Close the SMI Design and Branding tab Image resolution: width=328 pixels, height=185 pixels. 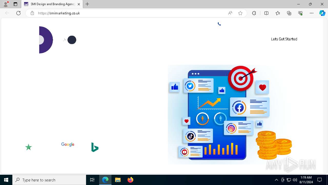click(x=79, y=4)
